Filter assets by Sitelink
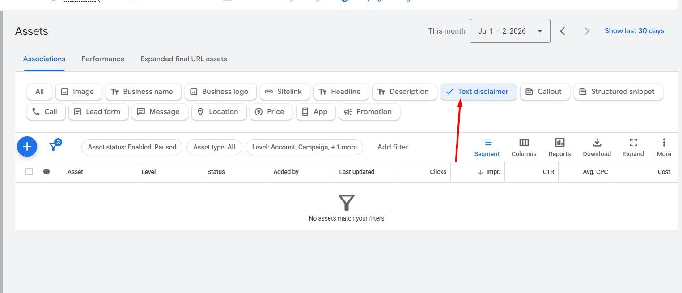The image size is (682, 293). pyautogui.click(x=285, y=92)
